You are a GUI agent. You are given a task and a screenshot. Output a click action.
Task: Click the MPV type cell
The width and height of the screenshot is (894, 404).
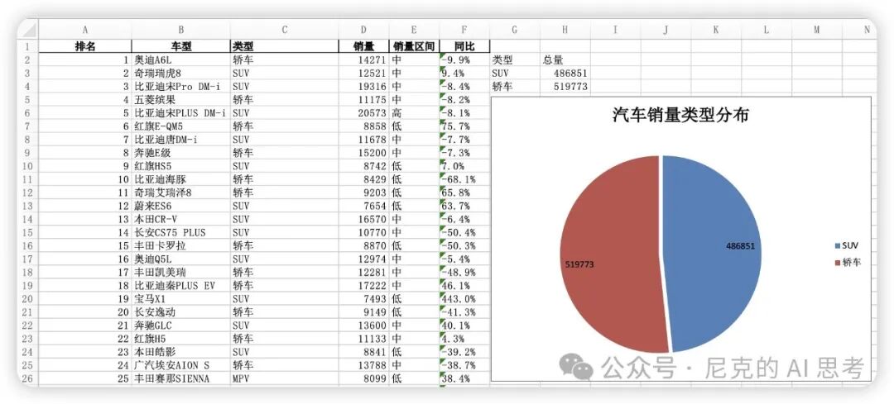pos(285,379)
